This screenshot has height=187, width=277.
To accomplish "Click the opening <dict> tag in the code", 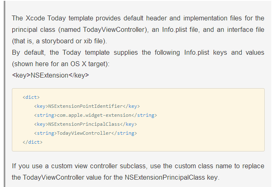I will [31, 98].
